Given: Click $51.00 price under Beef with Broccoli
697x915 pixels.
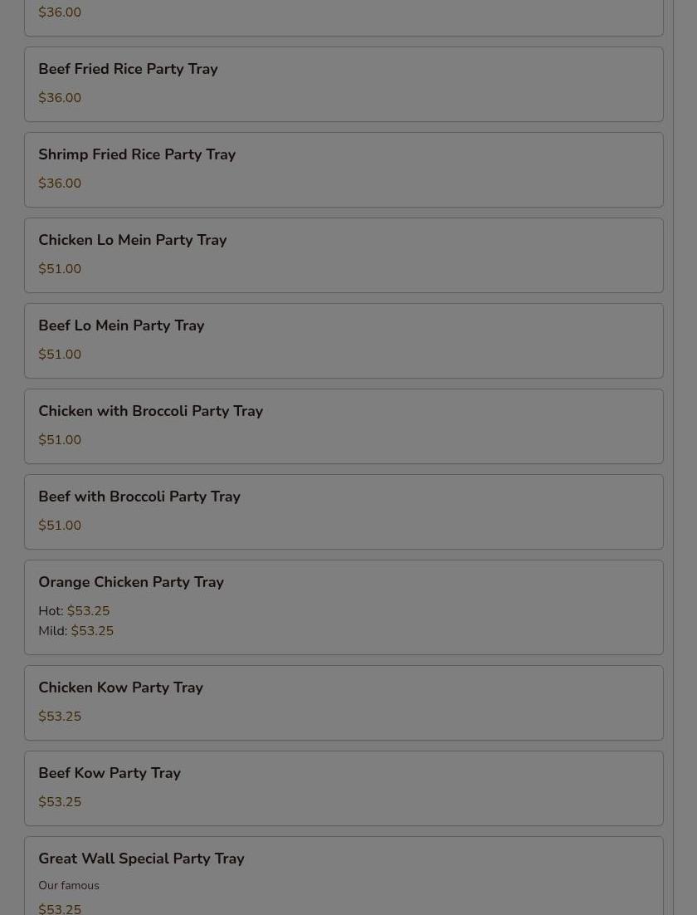Looking at the screenshot, I should click(60, 526).
